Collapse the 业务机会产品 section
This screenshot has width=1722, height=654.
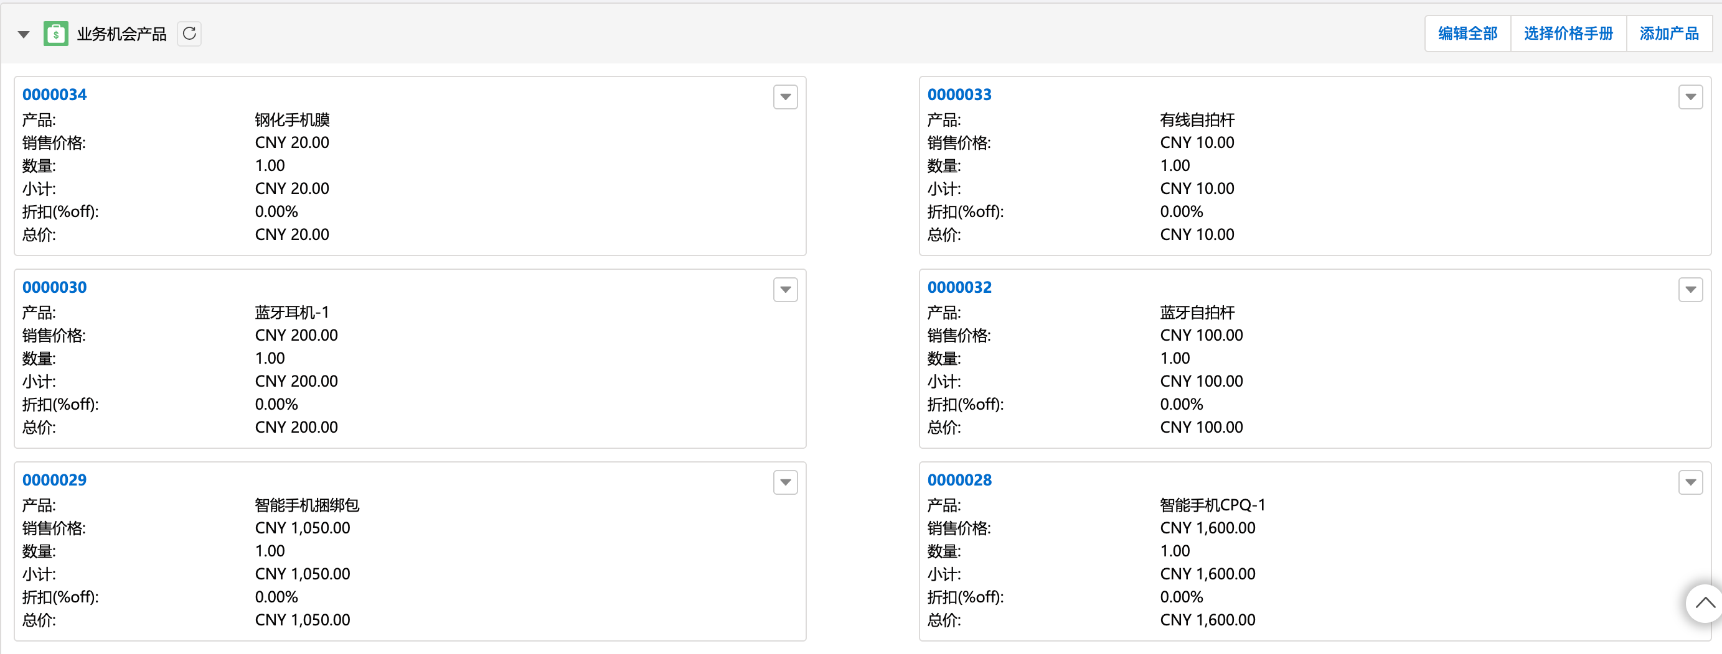tap(24, 34)
